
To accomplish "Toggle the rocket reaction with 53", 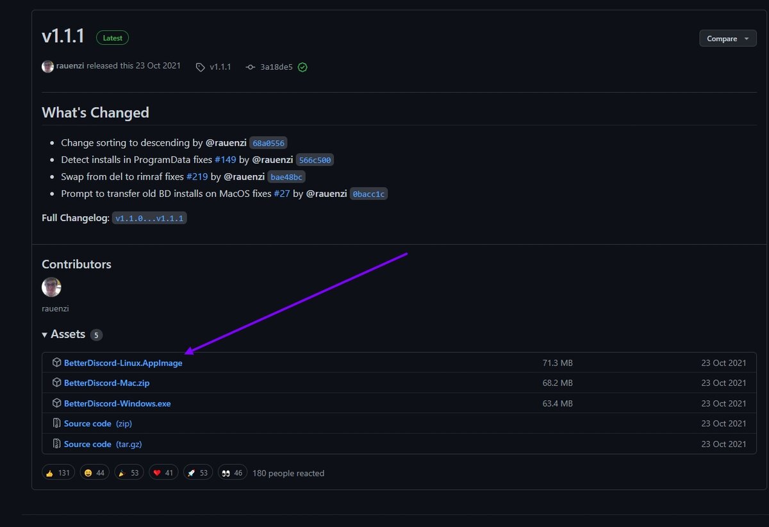I will coord(198,473).
